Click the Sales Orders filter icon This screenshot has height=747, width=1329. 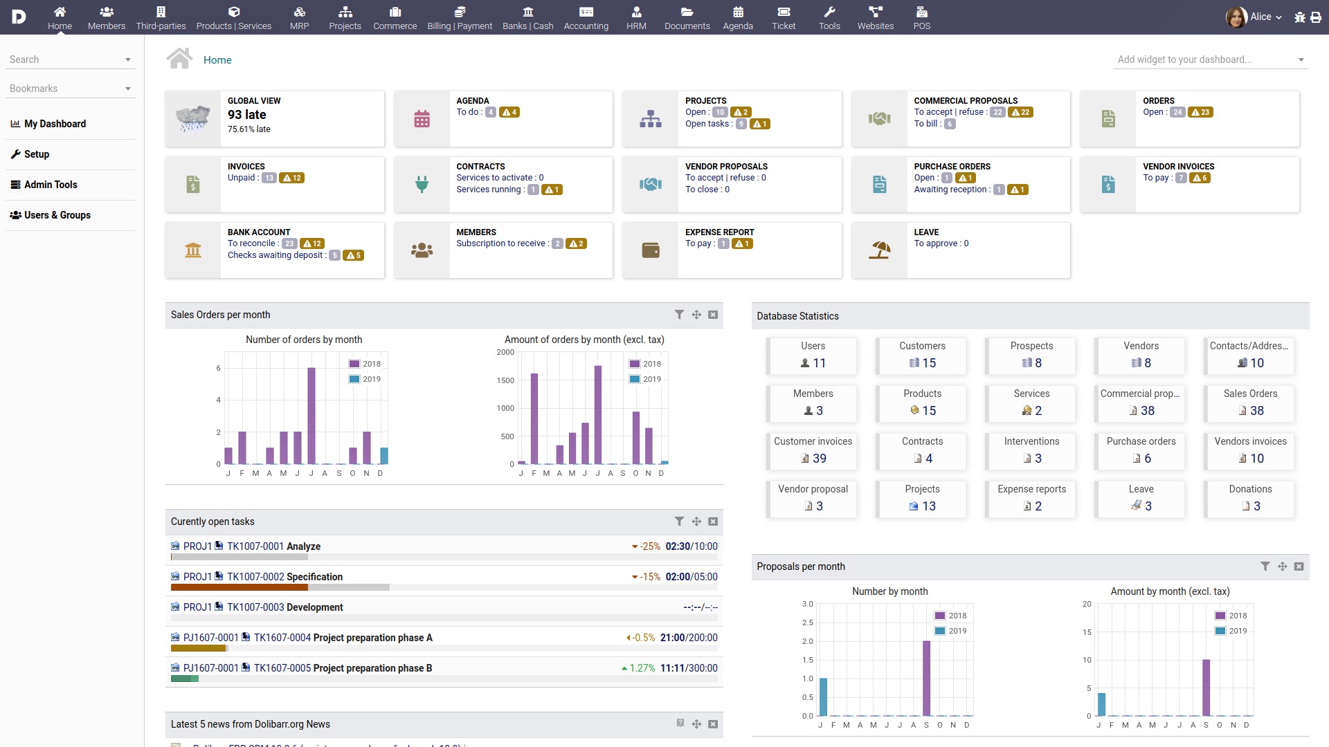[679, 315]
